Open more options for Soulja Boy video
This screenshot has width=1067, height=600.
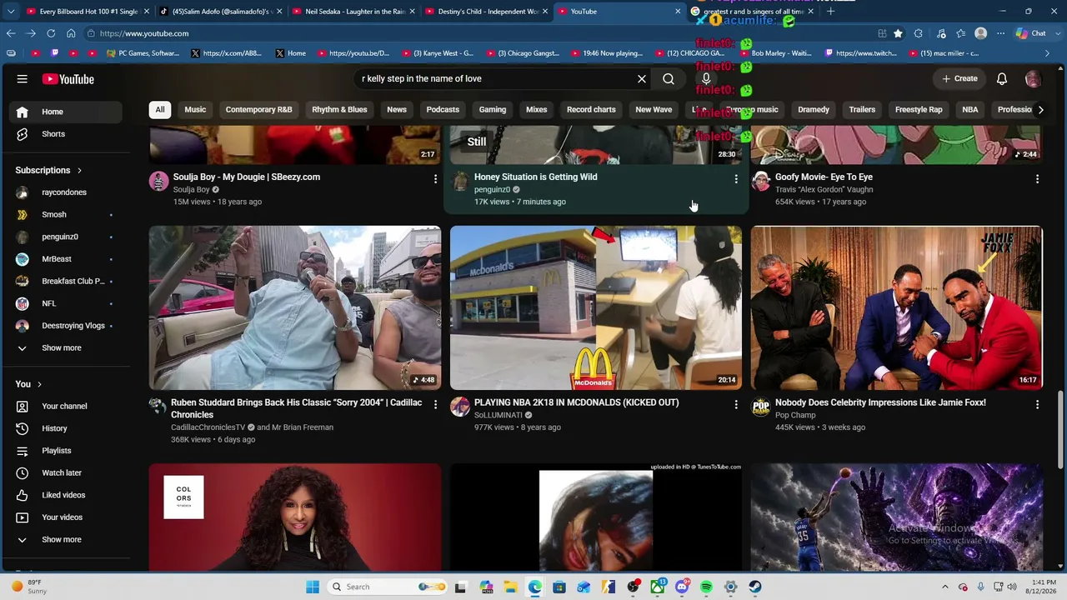coord(435,178)
